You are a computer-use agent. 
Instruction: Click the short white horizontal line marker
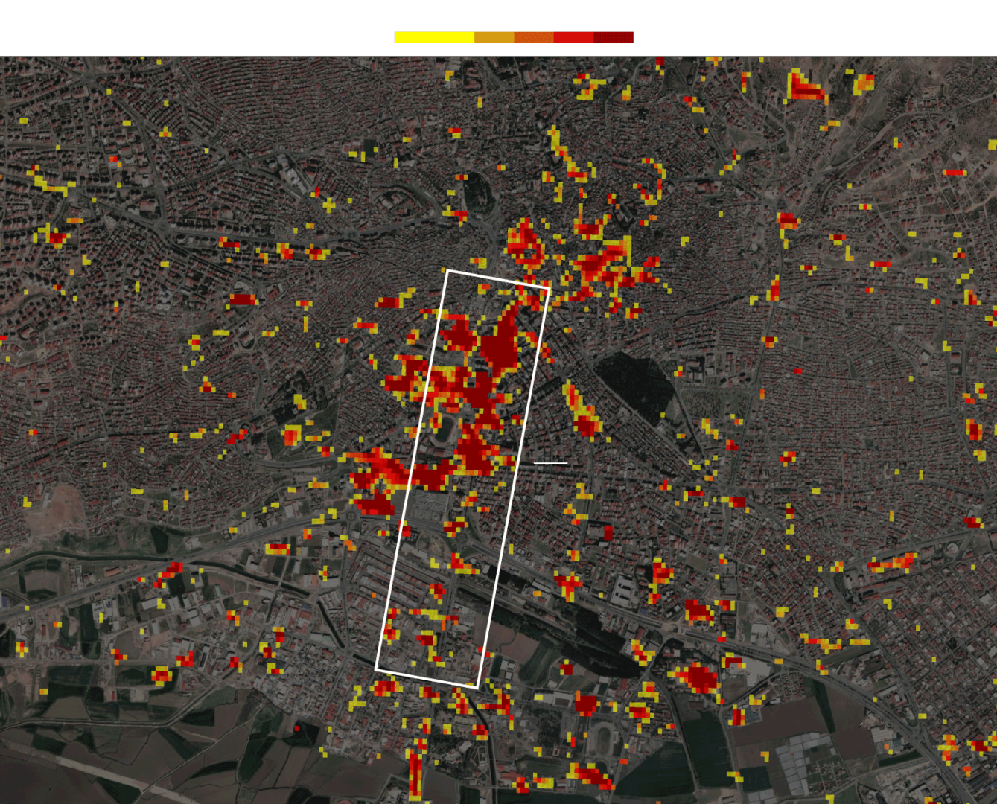[550, 463]
